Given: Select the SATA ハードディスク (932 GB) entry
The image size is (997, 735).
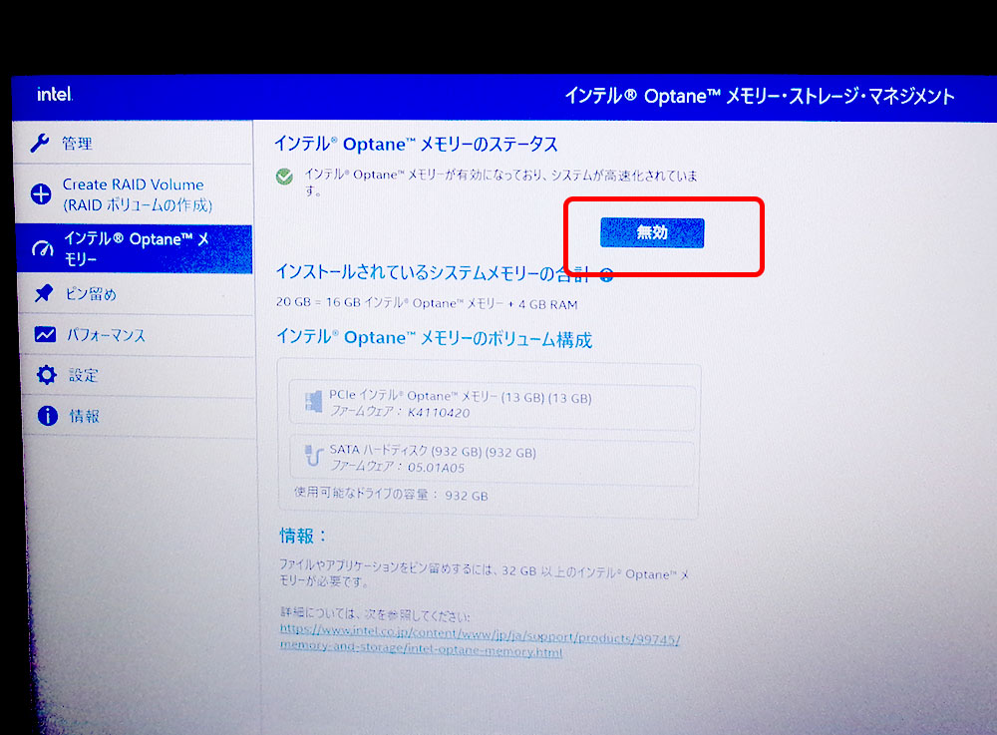Looking at the screenshot, I should (x=433, y=452).
